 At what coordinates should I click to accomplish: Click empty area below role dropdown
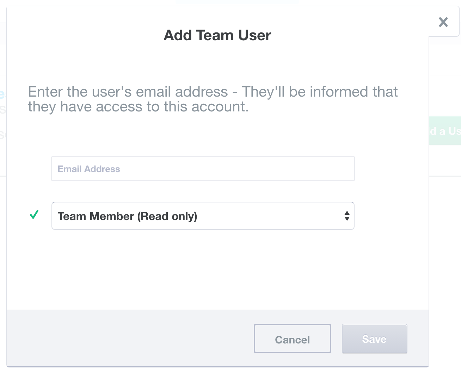coord(218,270)
